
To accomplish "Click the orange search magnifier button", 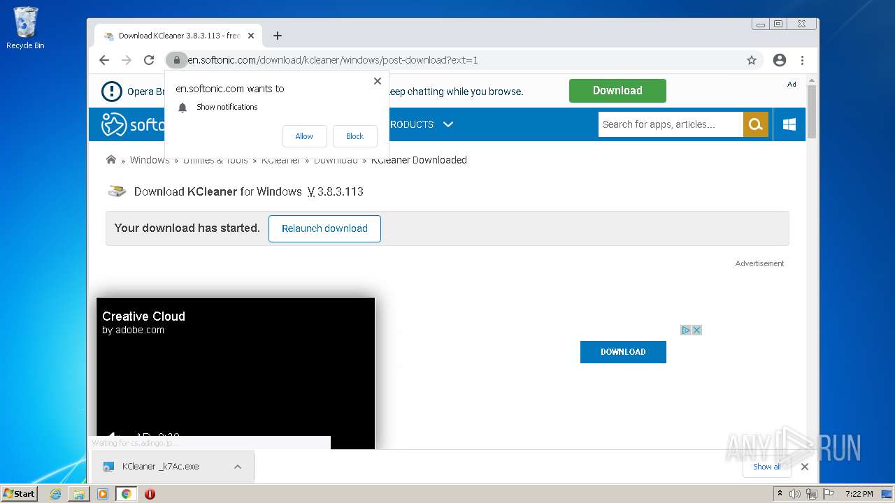I will 755,124.
